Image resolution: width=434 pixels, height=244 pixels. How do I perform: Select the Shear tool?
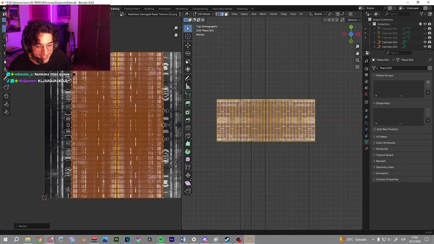pos(188,183)
